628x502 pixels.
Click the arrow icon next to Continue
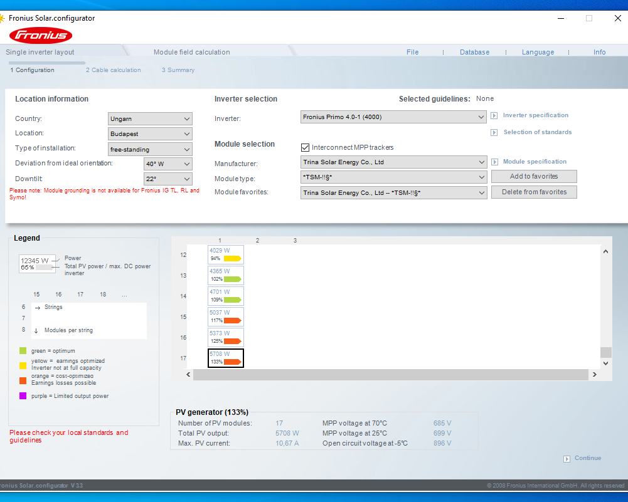567,458
